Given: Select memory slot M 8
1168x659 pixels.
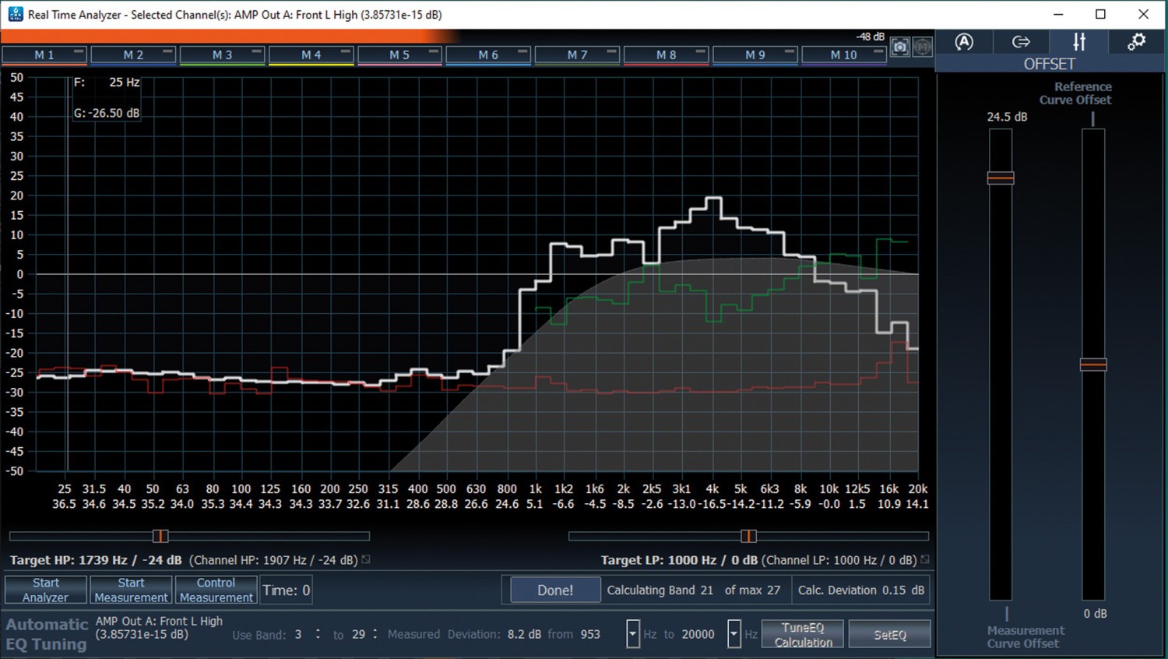Looking at the screenshot, I should [x=666, y=55].
